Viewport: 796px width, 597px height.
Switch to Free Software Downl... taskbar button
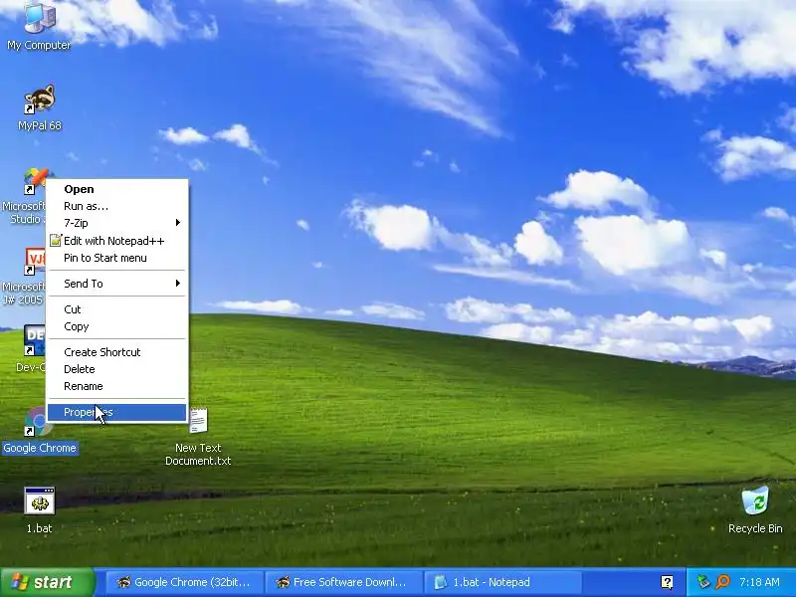[344, 582]
